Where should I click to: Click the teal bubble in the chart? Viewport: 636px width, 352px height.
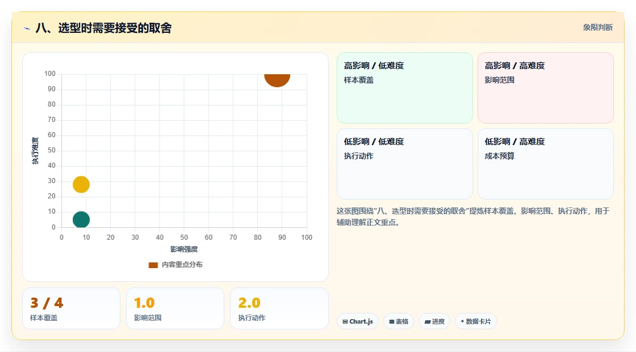[81, 219]
